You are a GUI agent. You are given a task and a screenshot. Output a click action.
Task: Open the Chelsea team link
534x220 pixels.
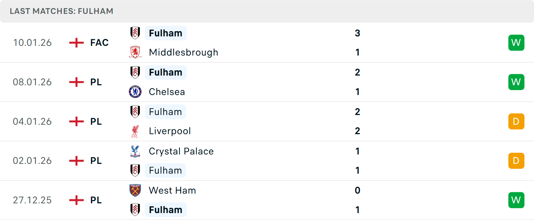(167, 92)
